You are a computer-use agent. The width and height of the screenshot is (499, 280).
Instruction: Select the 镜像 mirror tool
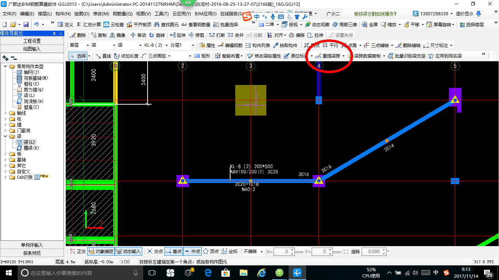point(118,35)
